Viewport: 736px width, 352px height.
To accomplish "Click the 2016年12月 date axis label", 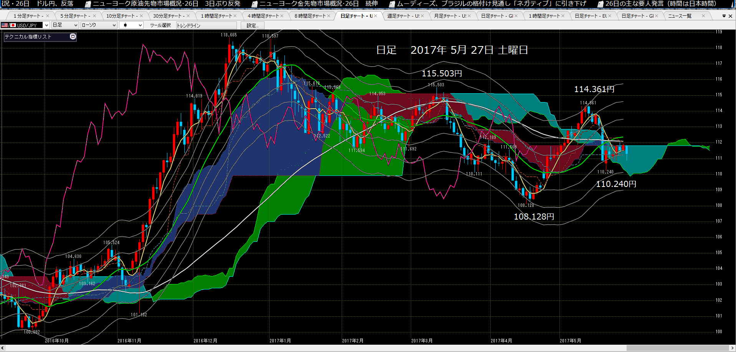I will point(205,341).
